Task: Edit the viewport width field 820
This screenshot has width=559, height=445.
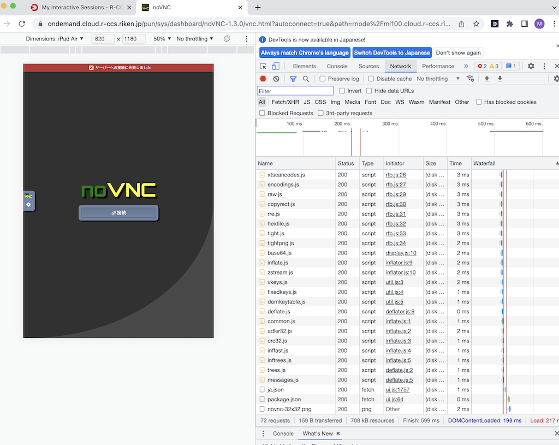Action: [103, 39]
